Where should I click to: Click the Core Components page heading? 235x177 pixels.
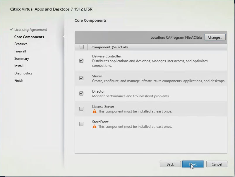pyautogui.click(x=90, y=21)
